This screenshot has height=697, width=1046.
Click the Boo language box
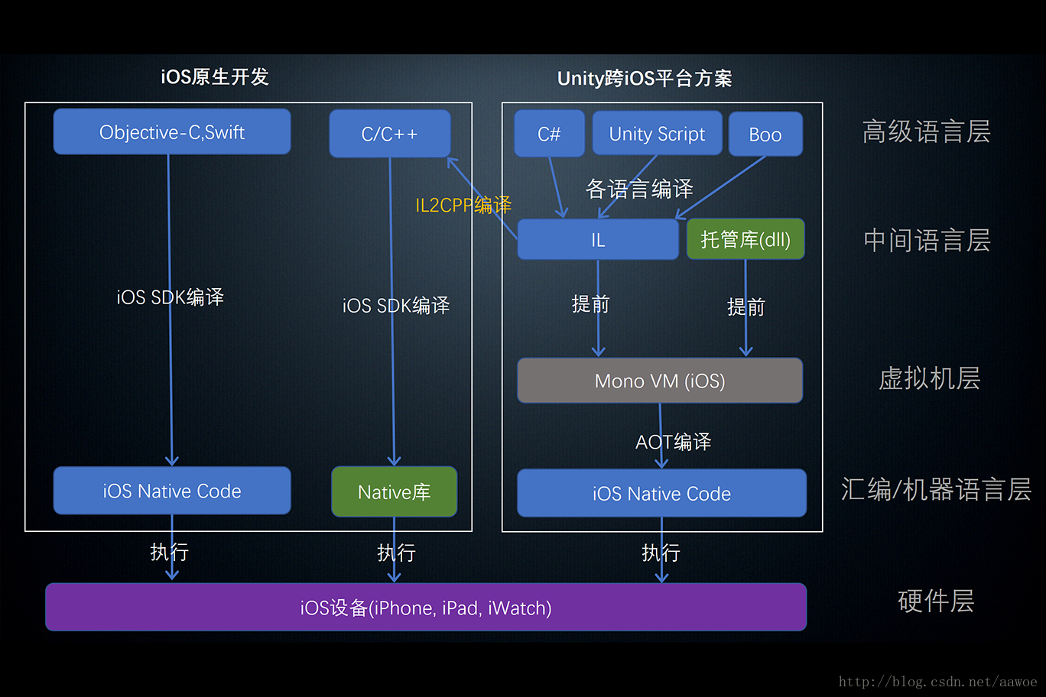click(x=765, y=134)
